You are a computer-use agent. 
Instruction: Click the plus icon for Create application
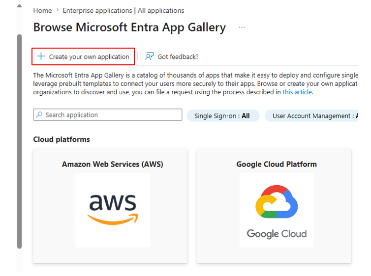41,56
